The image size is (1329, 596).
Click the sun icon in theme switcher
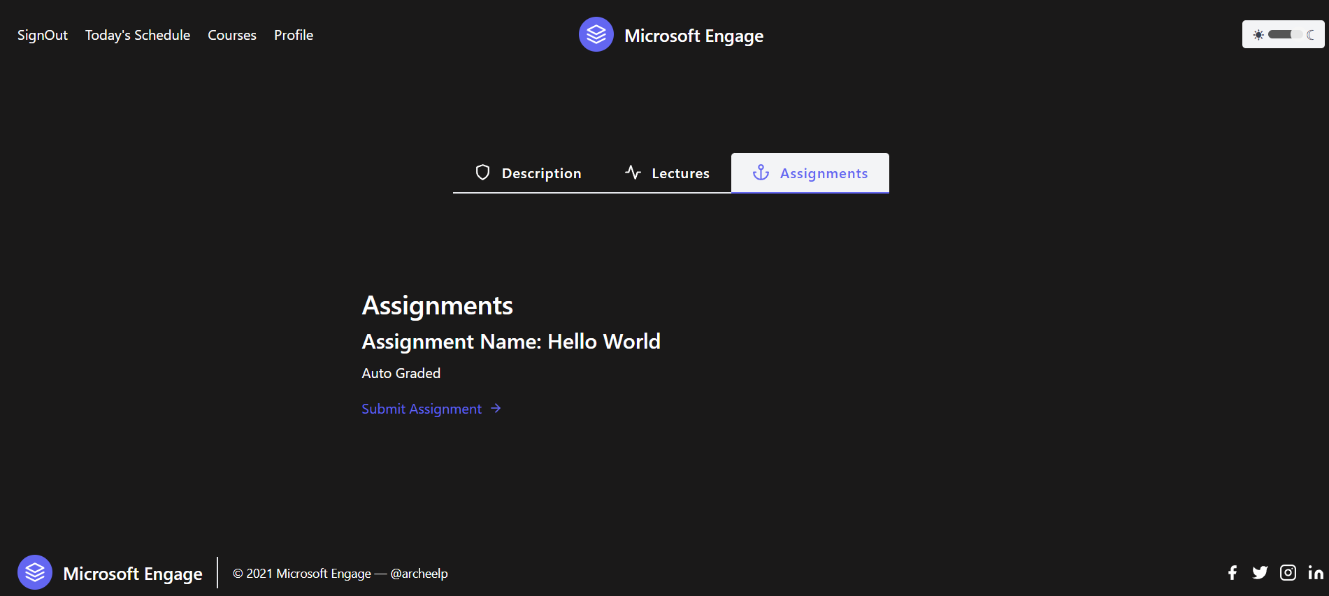pyautogui.click(x=1258, y=34)
